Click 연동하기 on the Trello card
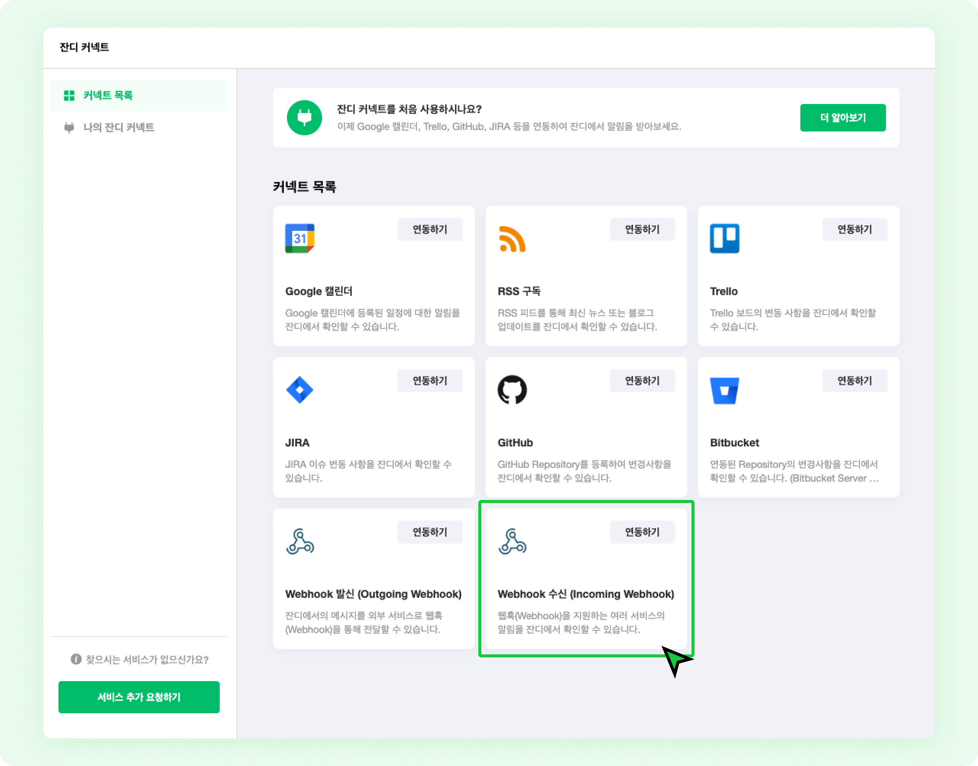Image resolution: width=978 pixels, height=766 pixels. click(x=854, y=229)
